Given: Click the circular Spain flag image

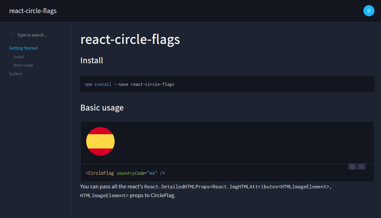Looking at the screenshot, I should coord(100,141).
